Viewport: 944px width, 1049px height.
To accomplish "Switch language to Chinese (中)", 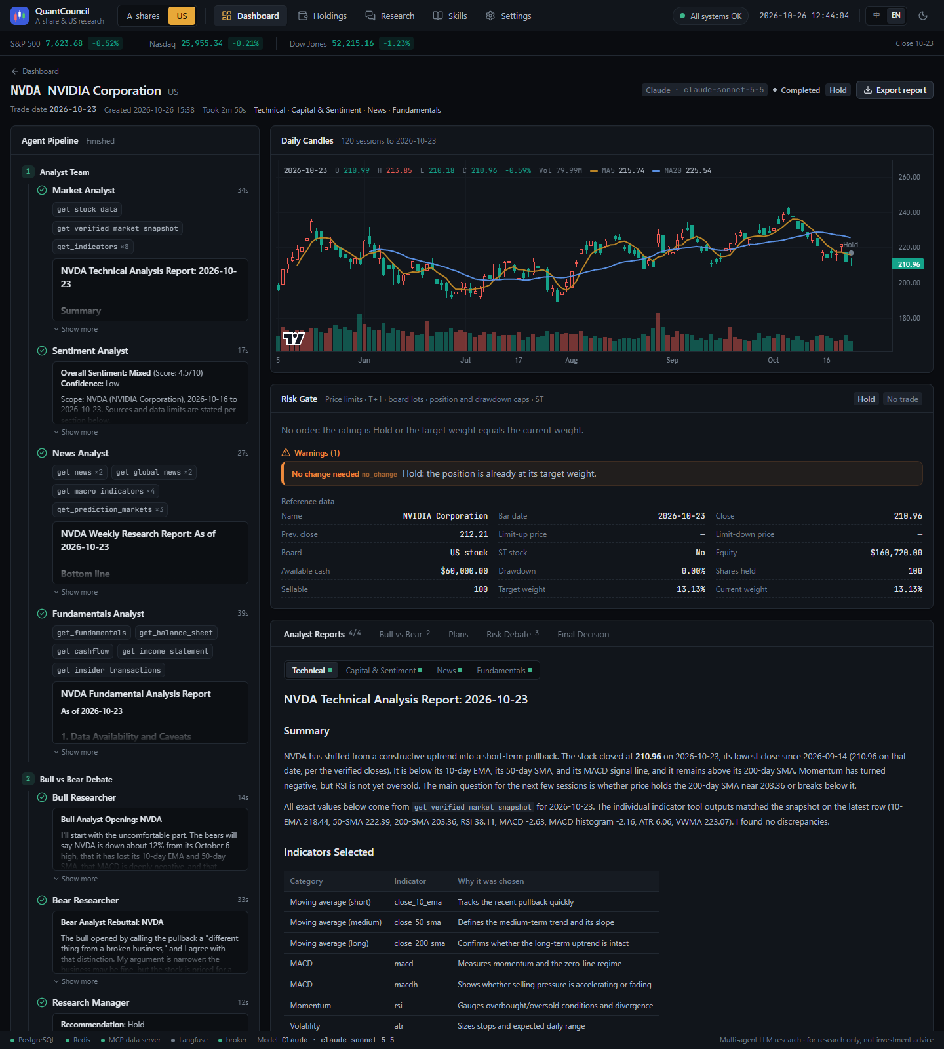I will (876, 16).
